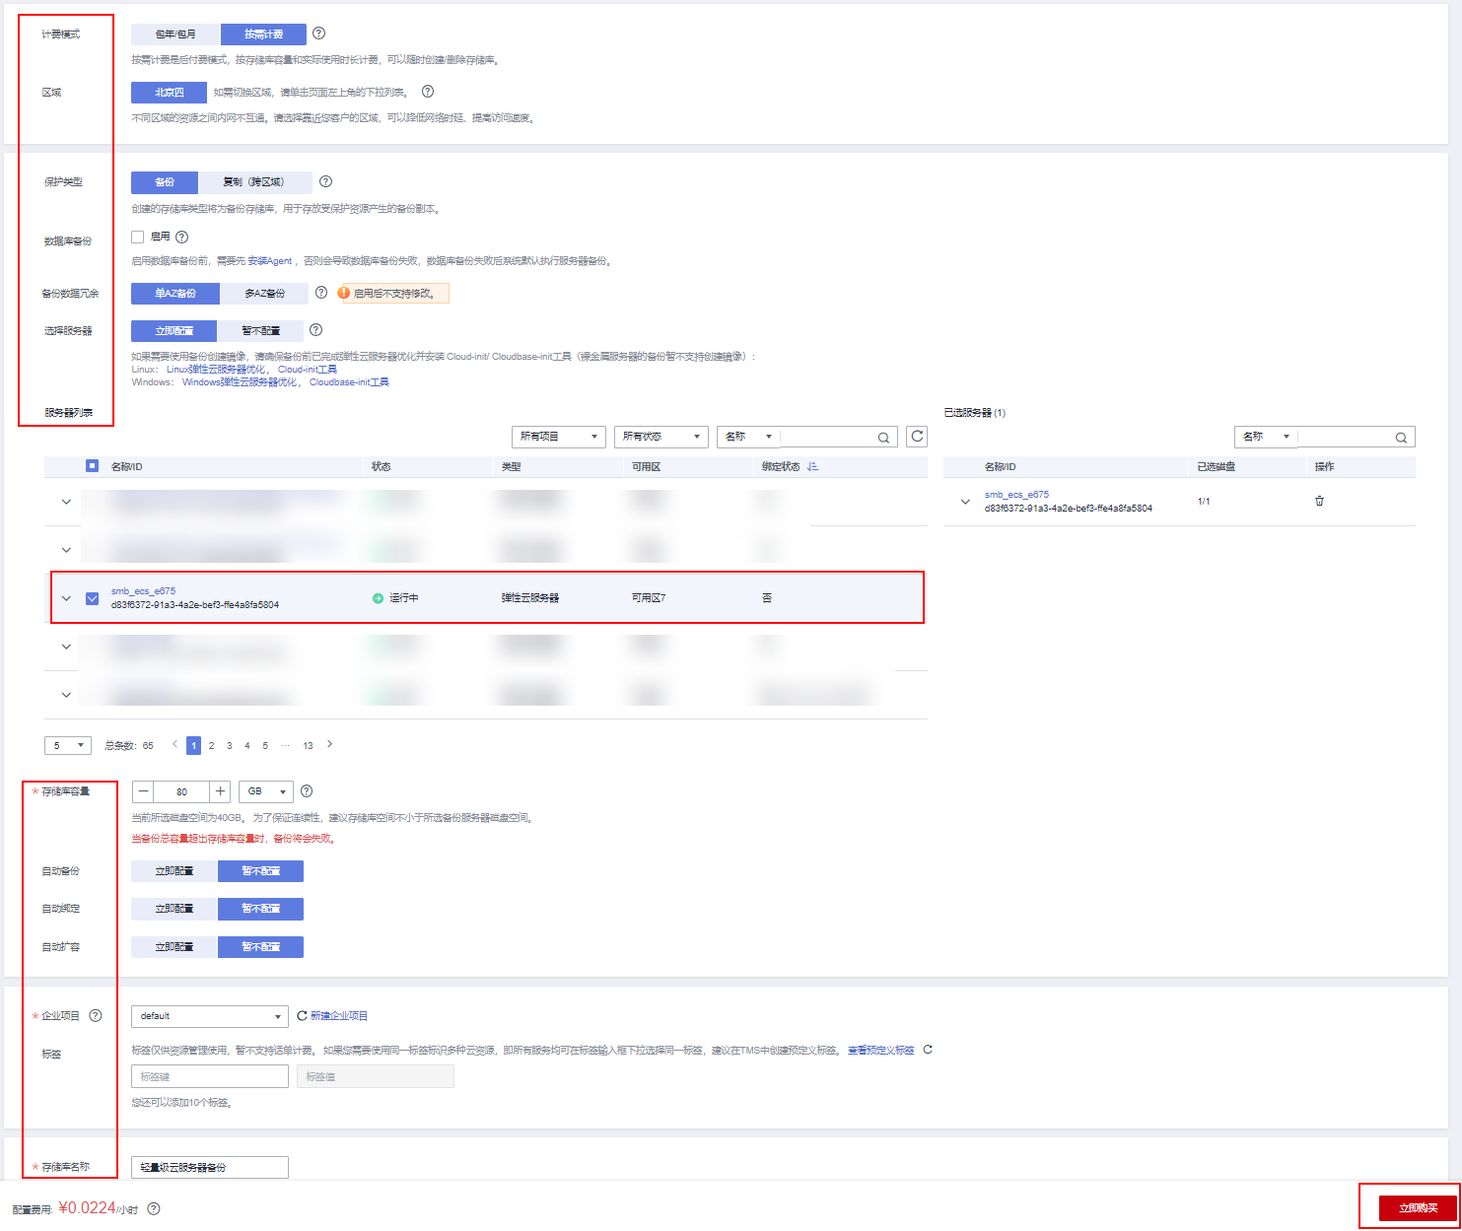
Task: Refresh enterprise project list icon
Action: [x=302, y=1015]
